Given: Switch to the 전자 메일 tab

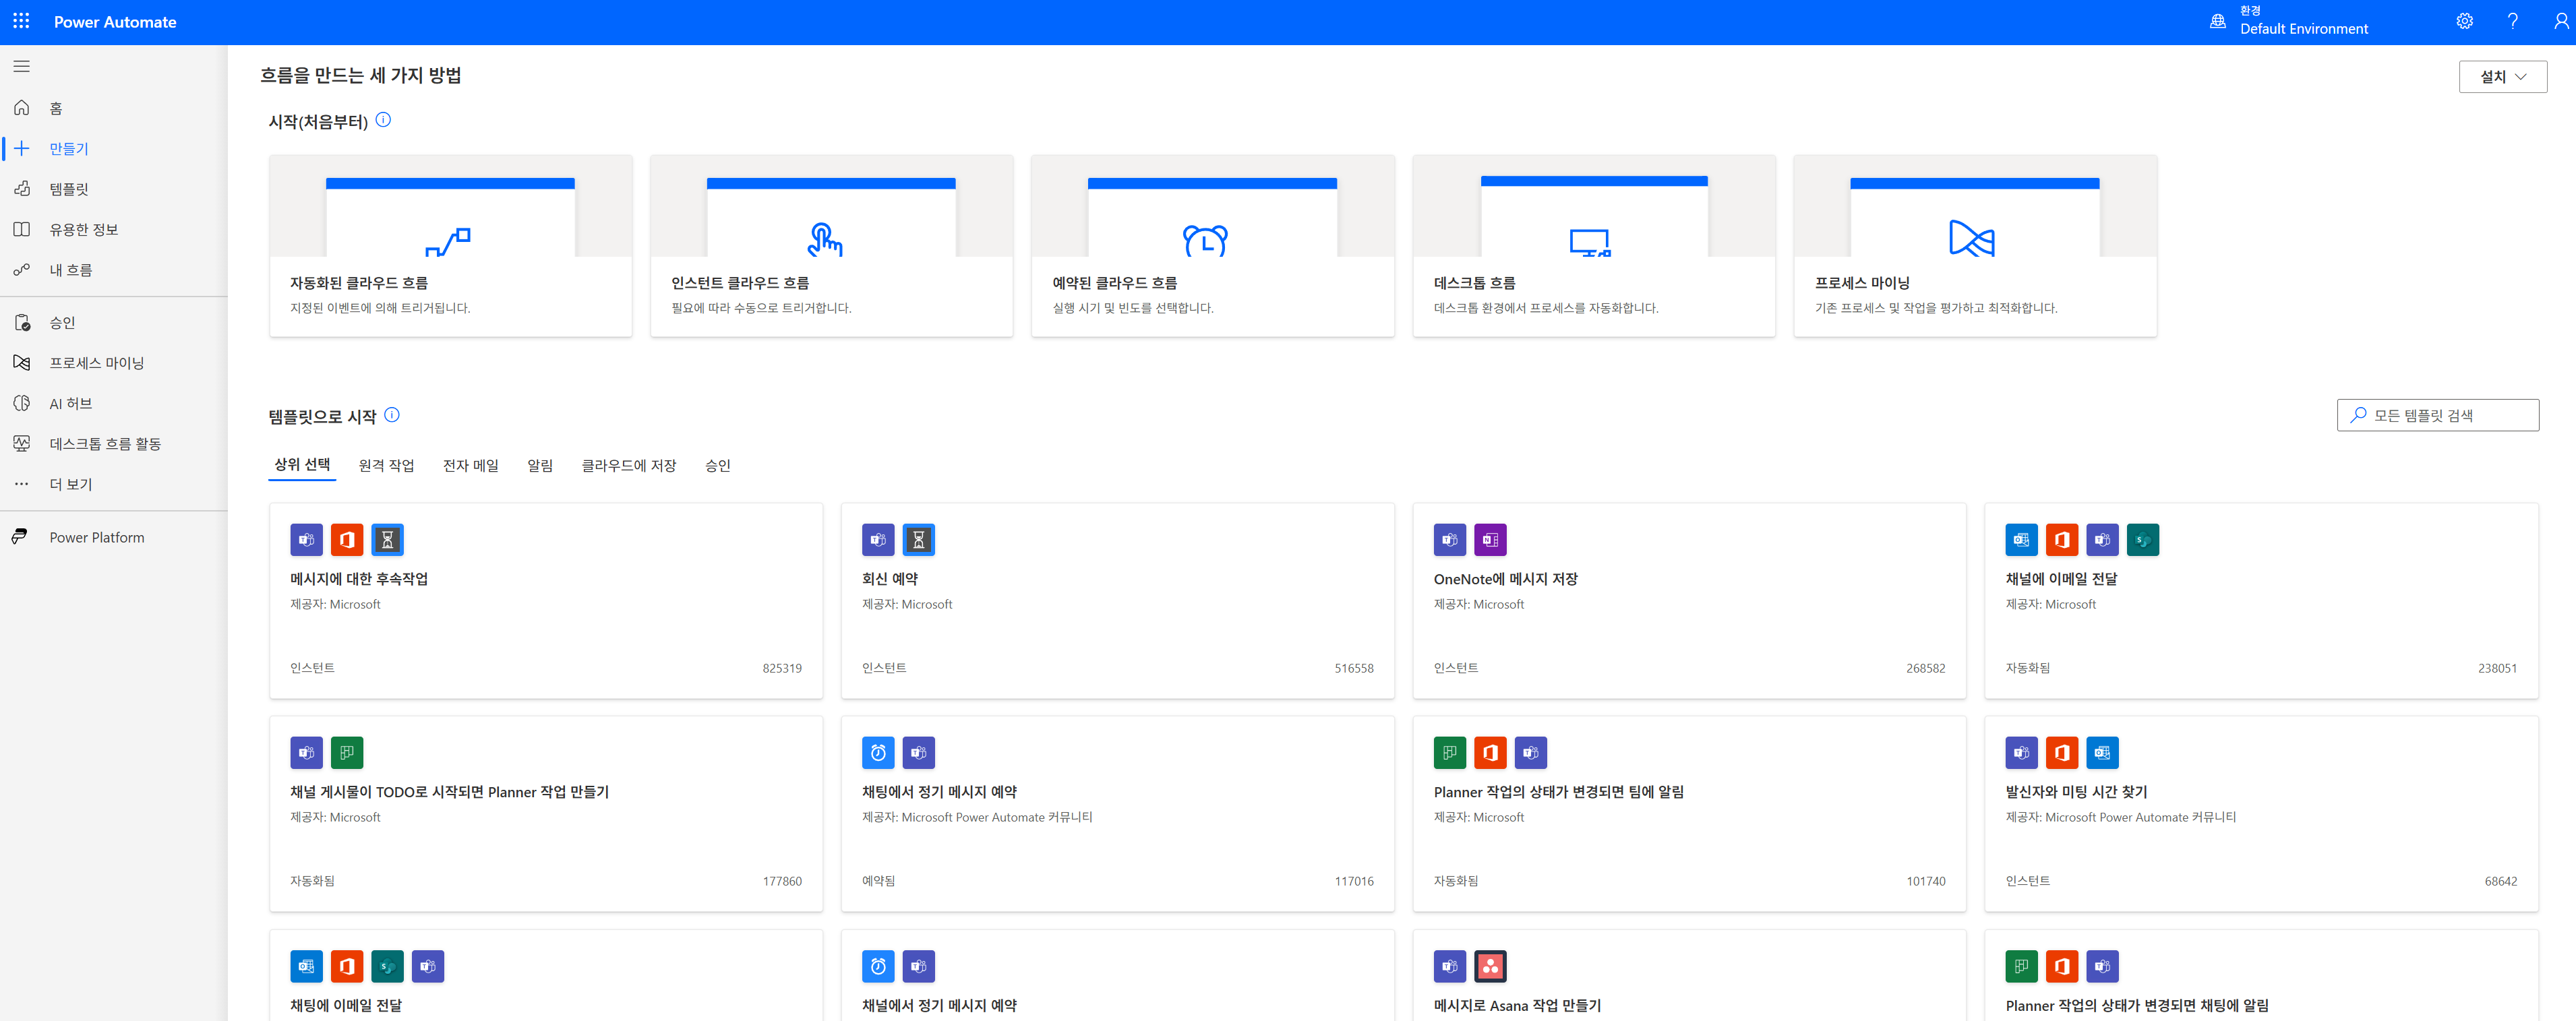Looking at the screenshot, I should point(470,465).
